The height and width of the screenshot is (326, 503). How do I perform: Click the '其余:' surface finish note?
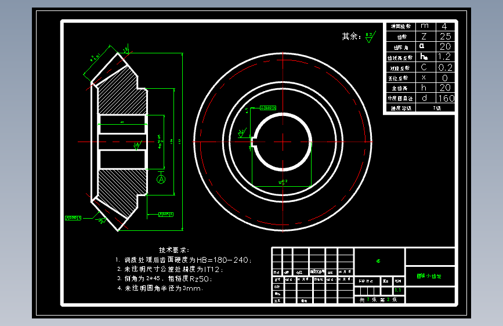point(352,37)
